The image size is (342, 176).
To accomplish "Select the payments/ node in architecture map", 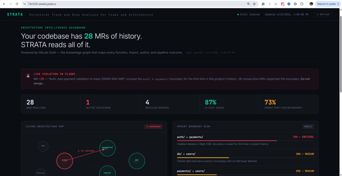I will (107, 148).
